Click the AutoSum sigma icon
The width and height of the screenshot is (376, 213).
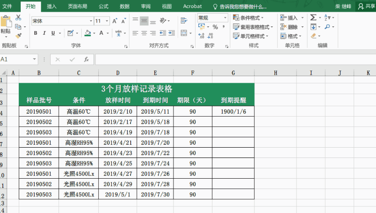(313, 18)
